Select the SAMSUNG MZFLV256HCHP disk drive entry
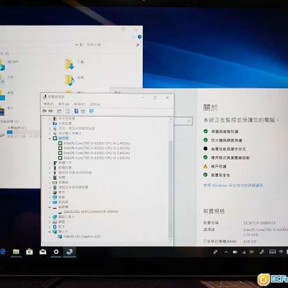The width and height of the screenshot is (288, 288). [91, 212]
